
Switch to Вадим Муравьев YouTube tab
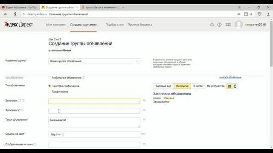click(20, 7)
